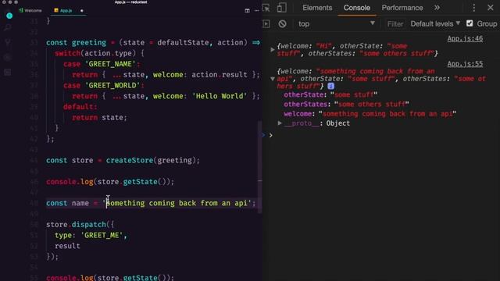Expand the first logged object with welcome 'Hi'
The width and height of the screenshot is (500, 281).
tap(273, 50)
